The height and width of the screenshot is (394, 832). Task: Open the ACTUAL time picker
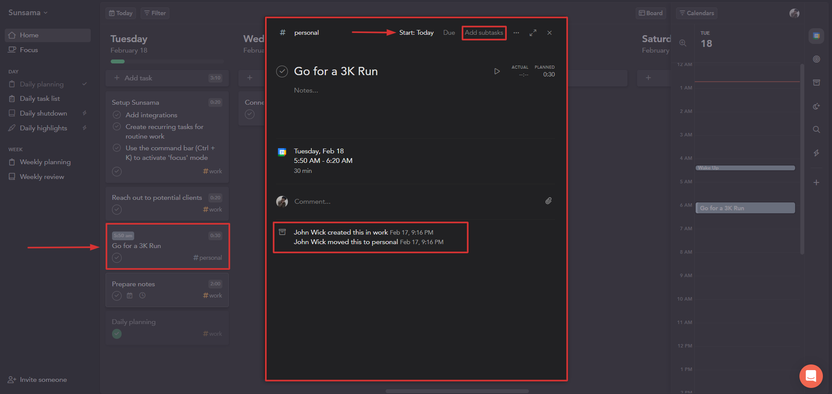(x=520, y=71)
